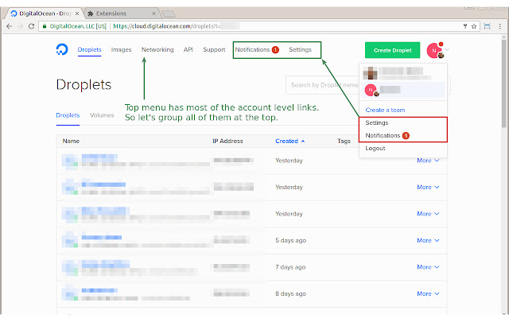Click the browser forward arrow

(20, 26)
